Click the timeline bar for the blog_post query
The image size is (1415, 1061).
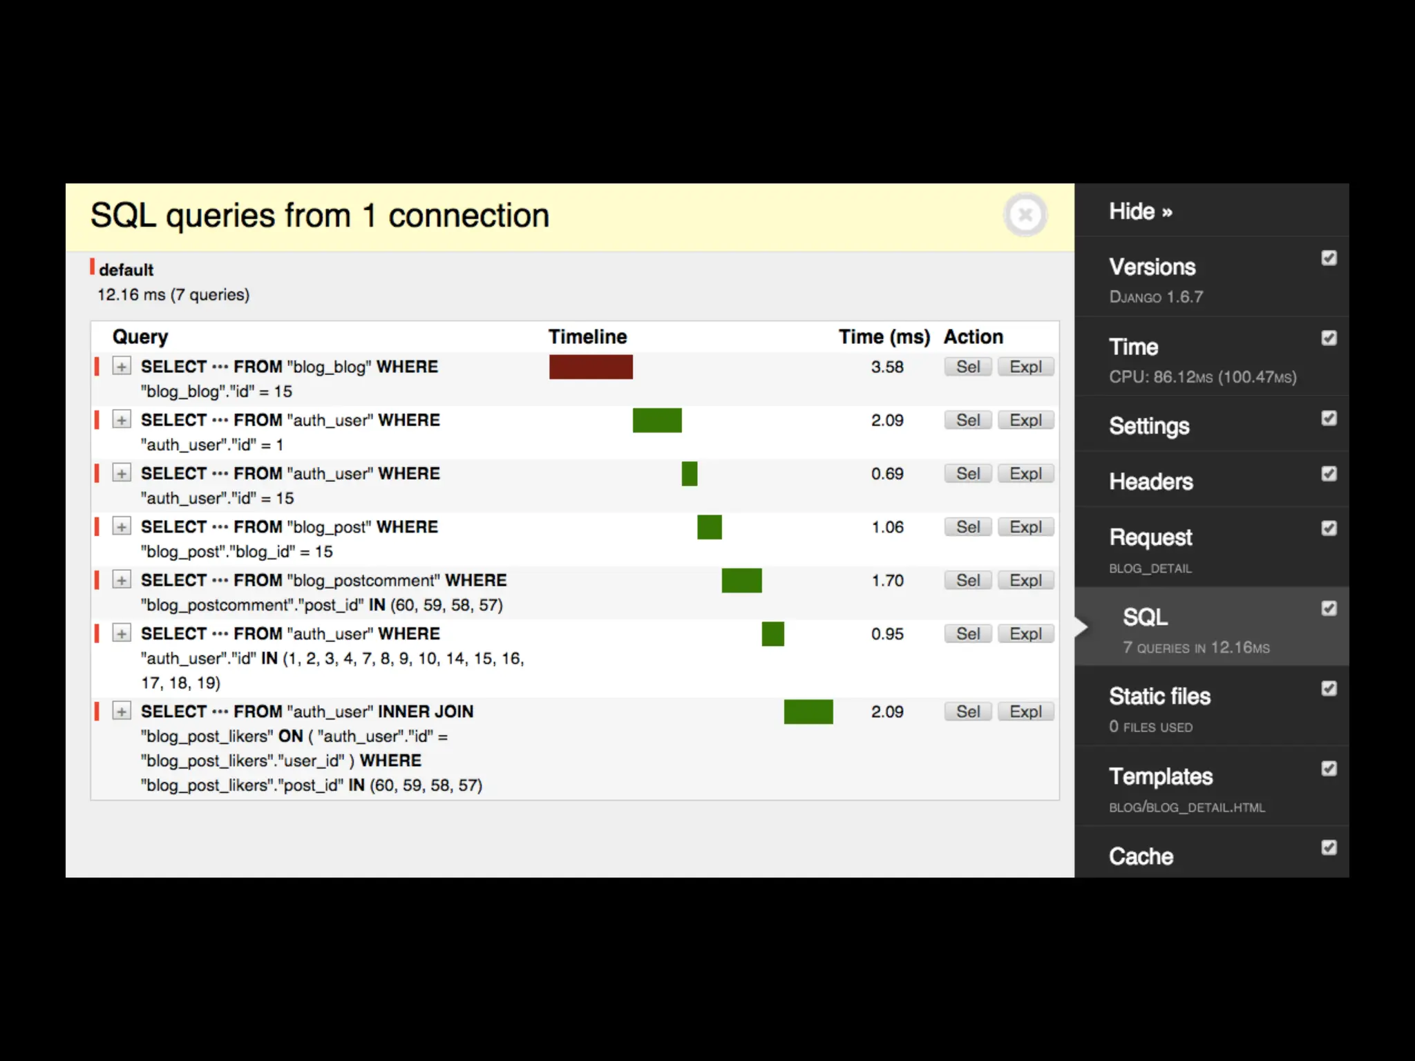click(710, 527)
